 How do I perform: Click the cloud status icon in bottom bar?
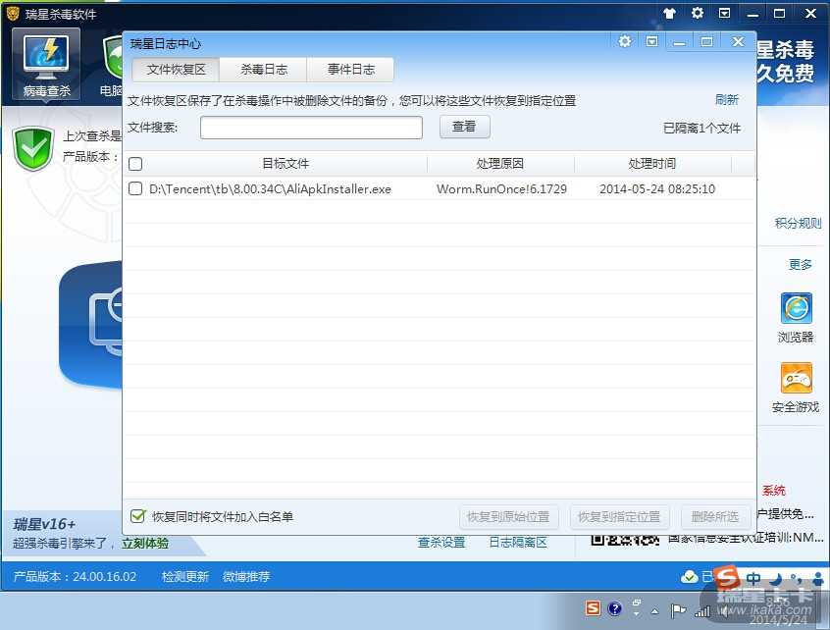point(689,577)
